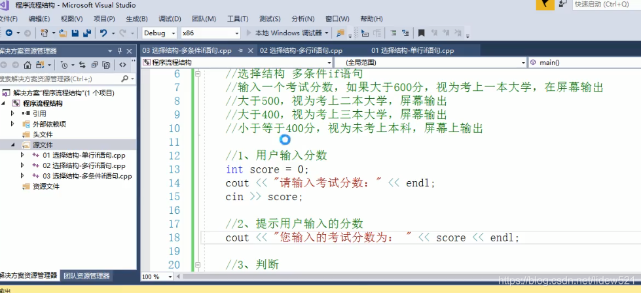Viewport: 641px width, 293px height.
Task: Open dropdown arrow beside 本地 Windows 调试器
Action: pyautogui.click(x=327, y=33)
